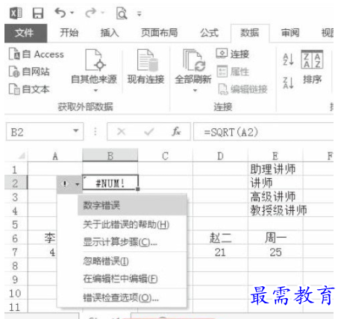The height and width of the screenshot is (319, 341).
Task: Open the 页面布局 ribbon tab
Action: pyautogui.click(x=160, y=33)
